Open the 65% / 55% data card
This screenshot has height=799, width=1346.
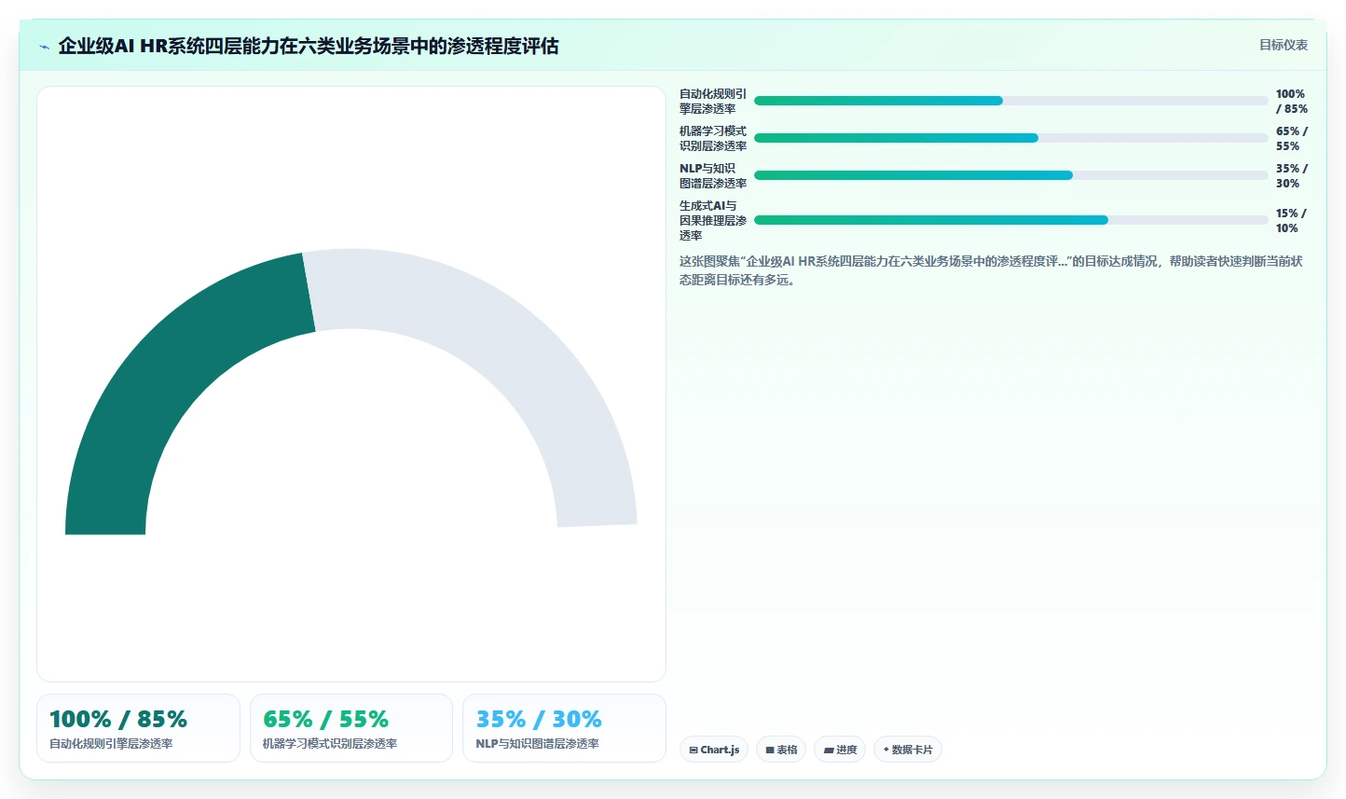(x=351, y=728)
